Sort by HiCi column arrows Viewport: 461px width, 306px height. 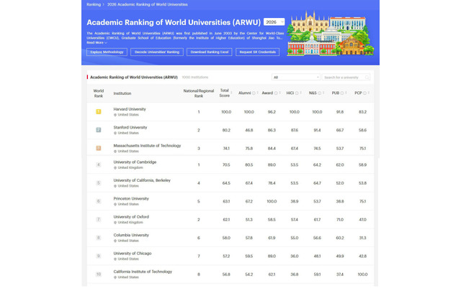coord(300,93)
